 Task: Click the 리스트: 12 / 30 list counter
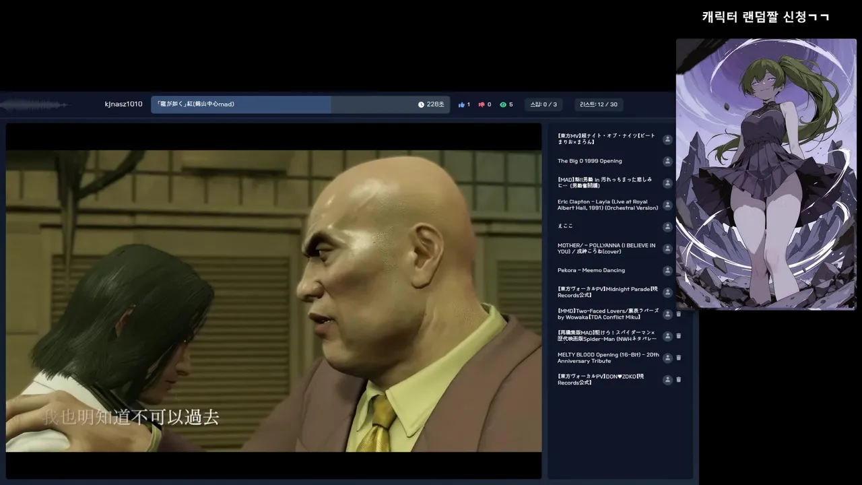point(599,104)
